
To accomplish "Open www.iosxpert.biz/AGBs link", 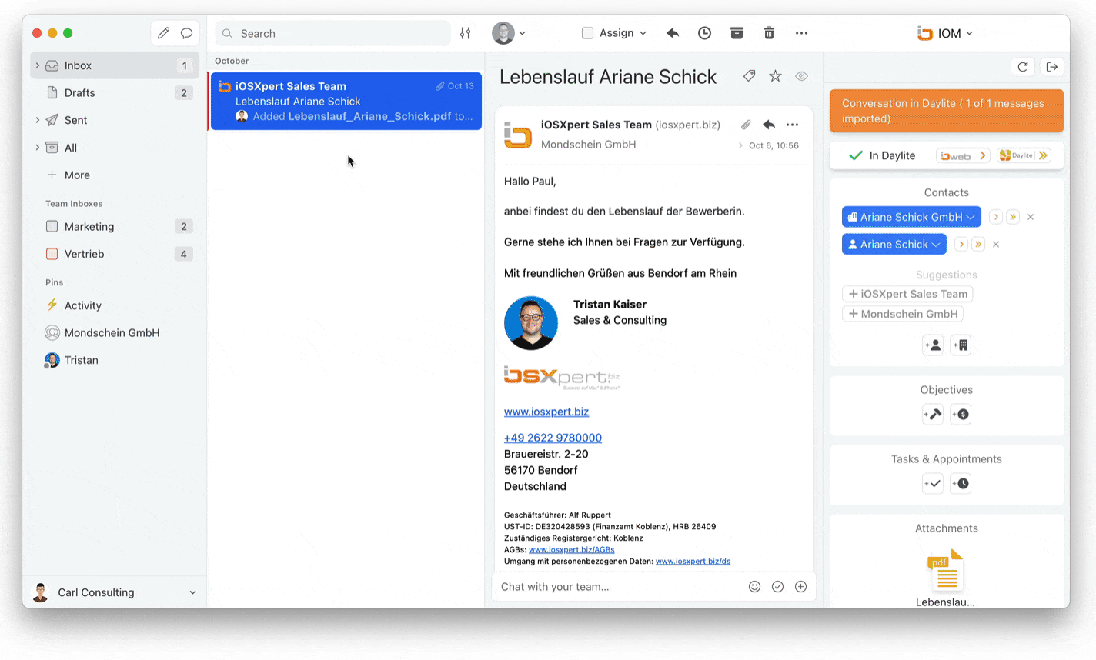I will [x=571, y=550].
